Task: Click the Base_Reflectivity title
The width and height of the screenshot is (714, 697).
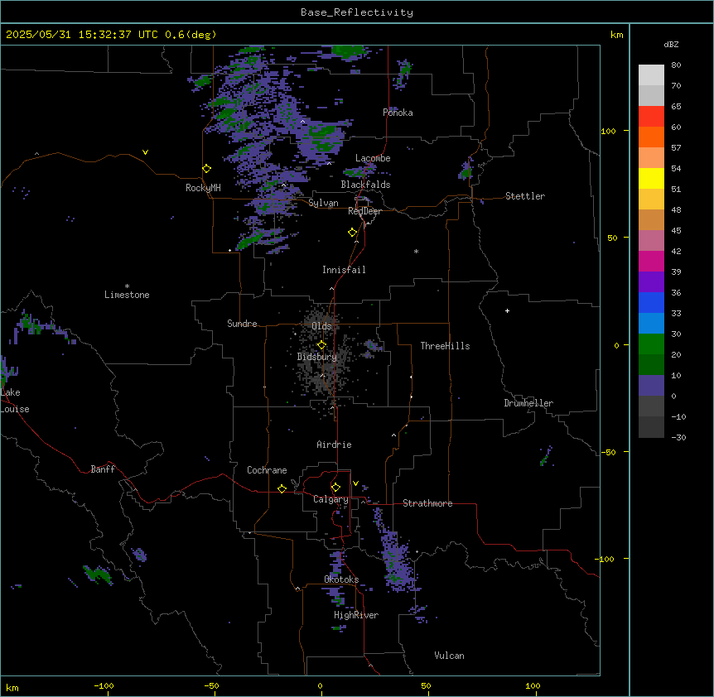Action: tap(357, 12)
